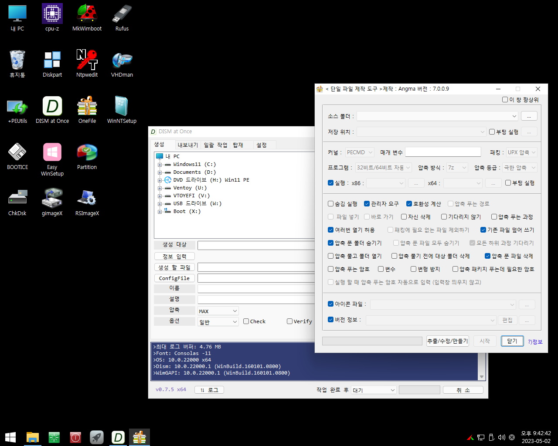Screen dimensions: 558x446
Task: Open the 압축 등급 극한 압축 dropdown
Action: pyautogui.click(x=520, y=168)
